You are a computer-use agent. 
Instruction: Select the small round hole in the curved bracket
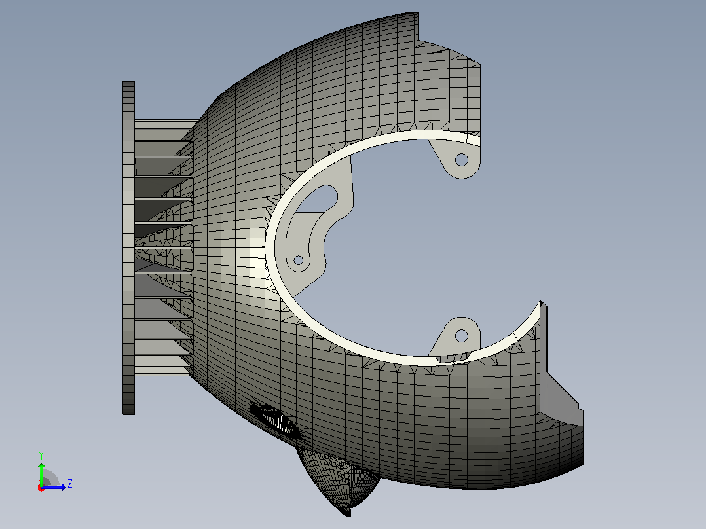click(x=298, y=260)
